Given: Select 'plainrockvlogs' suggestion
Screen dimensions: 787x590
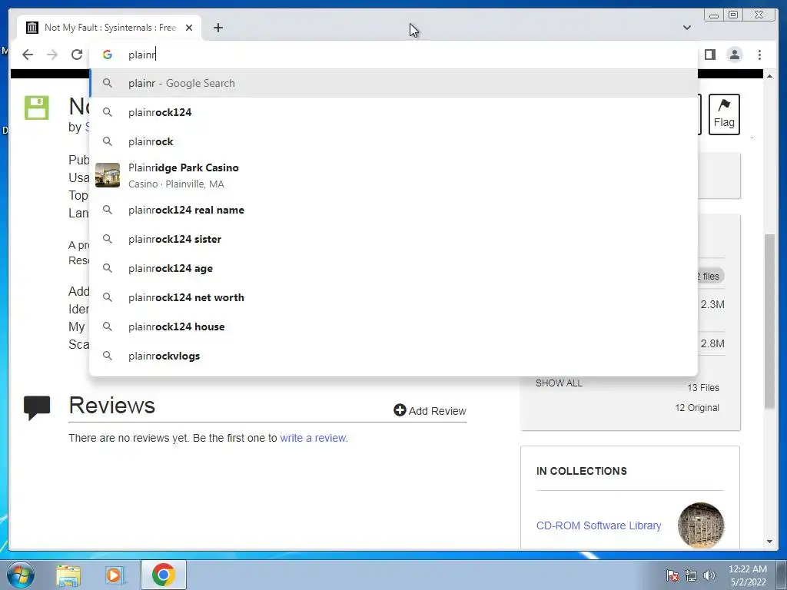Looking at the screenshot, I should click(393, 355).
